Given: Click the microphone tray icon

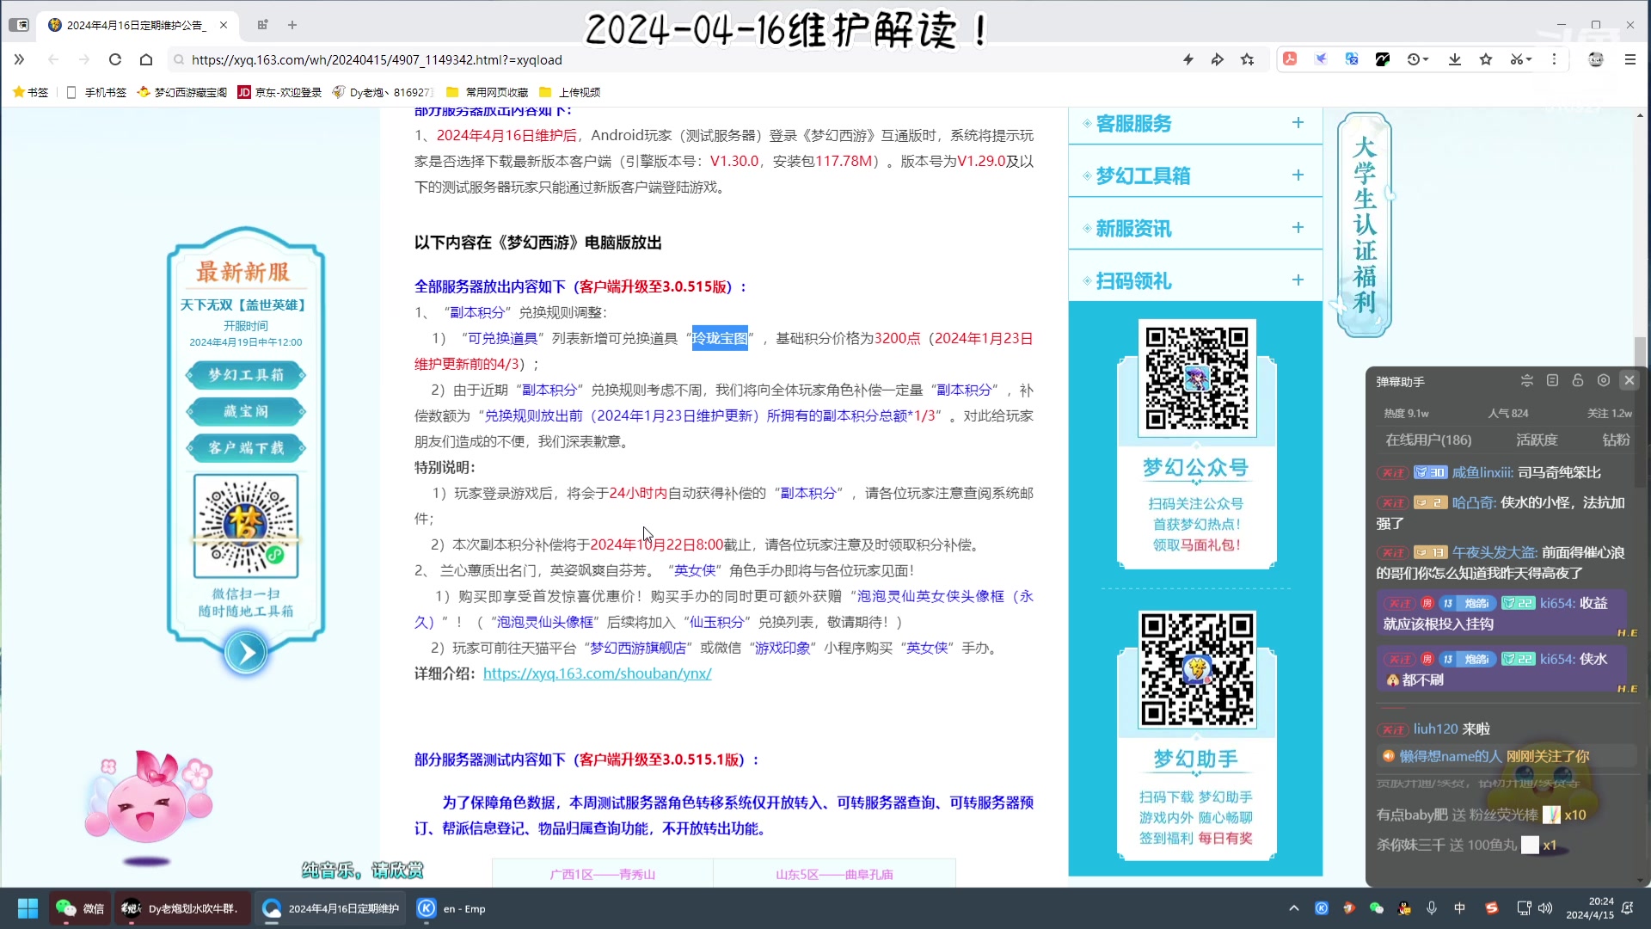Looking at the screenshot, I should [1432, 908].
